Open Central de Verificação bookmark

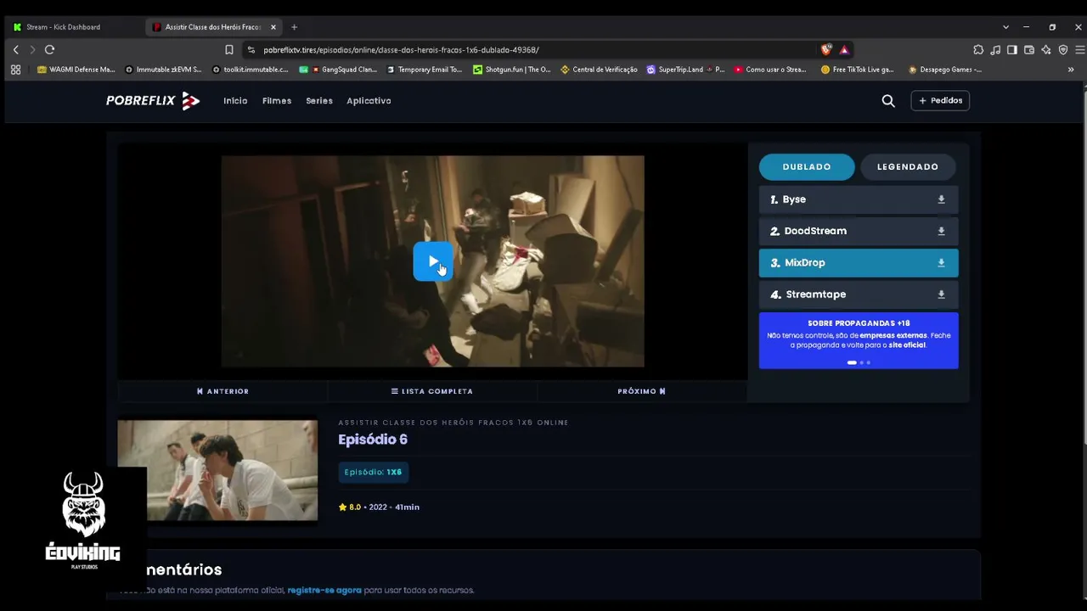click(x=600, y=70)
